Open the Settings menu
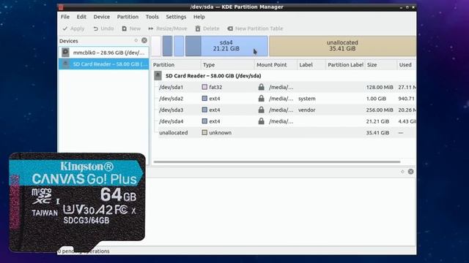Viewport: 469px width, 263px height. click(x=176, y=17)
